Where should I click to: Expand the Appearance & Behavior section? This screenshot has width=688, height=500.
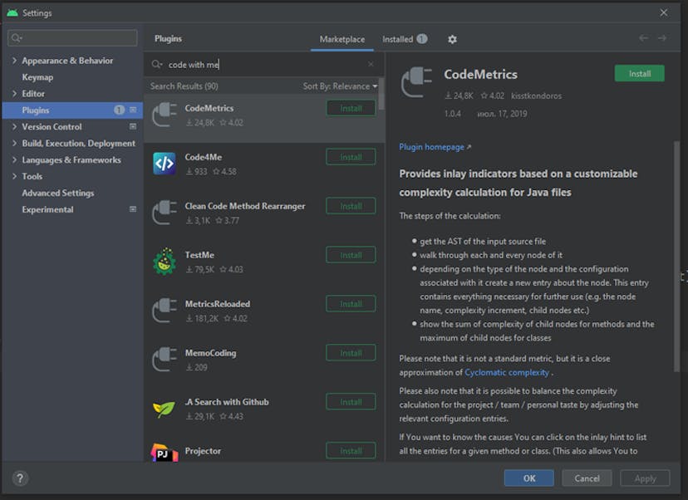coord(14,61)
